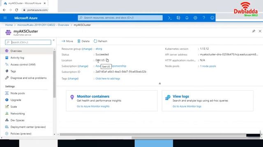Close the myAKSCluster browser tab
The width and height of the screenshot is (263, 147).
45,3
